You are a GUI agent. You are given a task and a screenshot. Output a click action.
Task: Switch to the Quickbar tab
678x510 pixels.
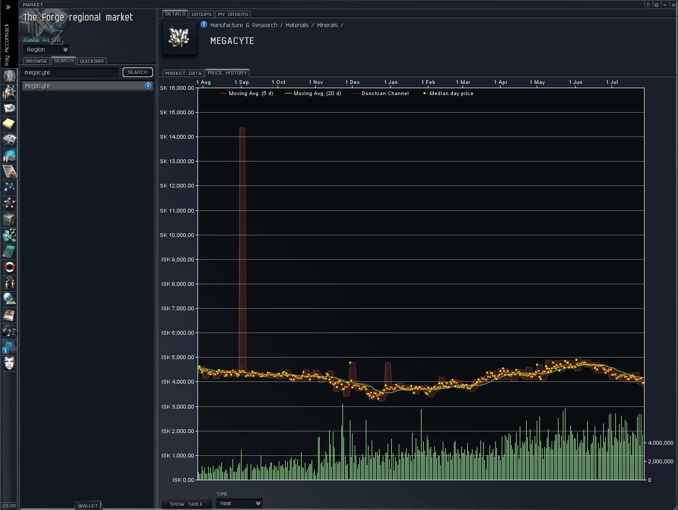coord(92,61)
